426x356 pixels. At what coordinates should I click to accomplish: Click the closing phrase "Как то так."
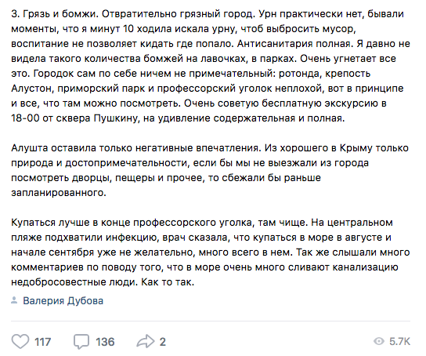tap(168, 282)
